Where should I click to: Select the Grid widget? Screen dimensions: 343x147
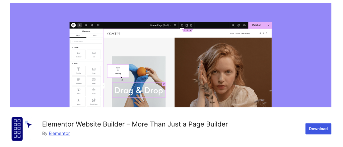(94, 54)
